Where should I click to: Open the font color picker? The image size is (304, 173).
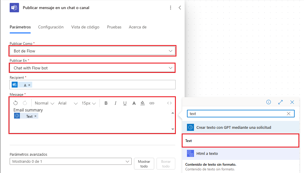pos(134,103)
